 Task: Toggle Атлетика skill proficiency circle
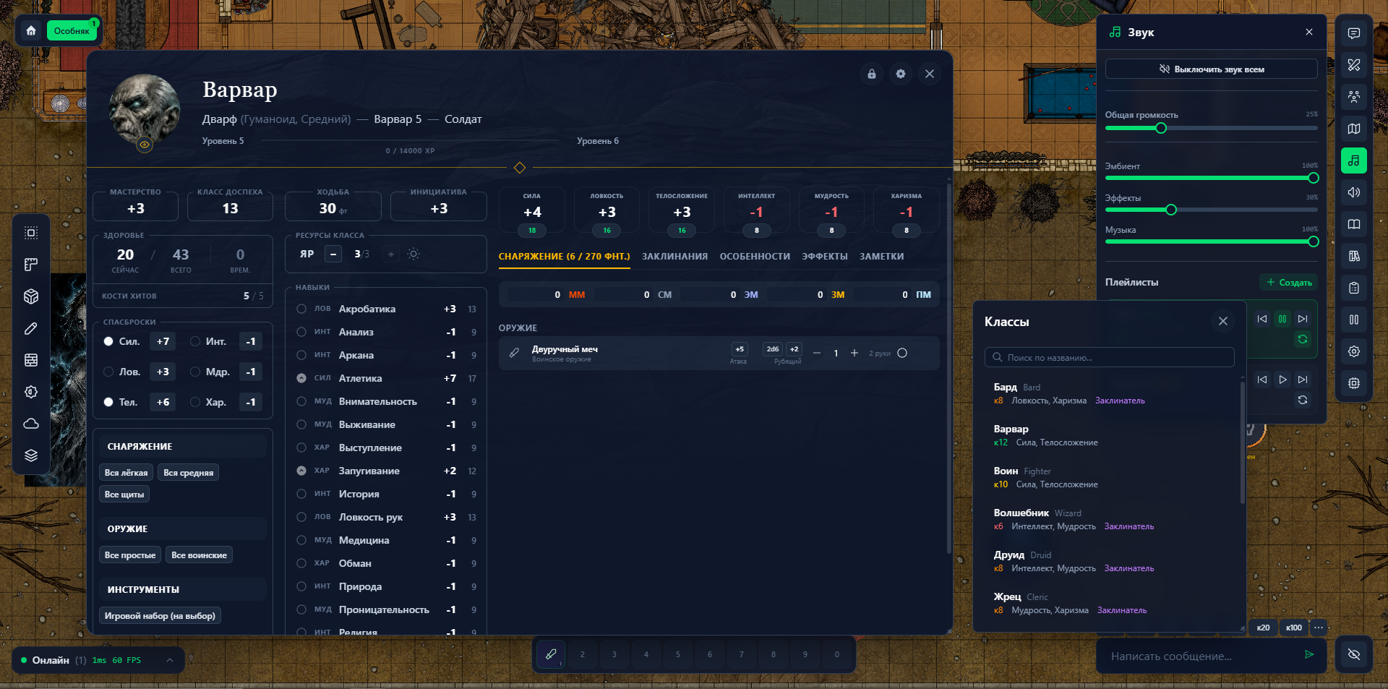[x=301, y=378]
